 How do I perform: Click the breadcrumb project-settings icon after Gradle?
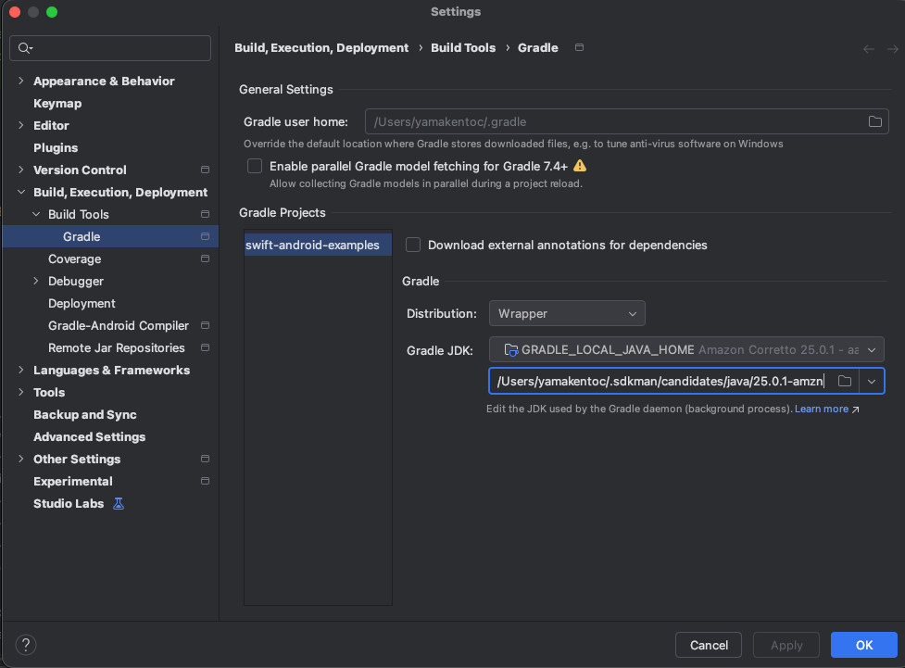[x=580, y=47]
